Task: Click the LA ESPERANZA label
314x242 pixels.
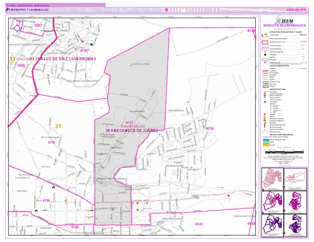Action: pyautogui.click(x=137, y=111)
